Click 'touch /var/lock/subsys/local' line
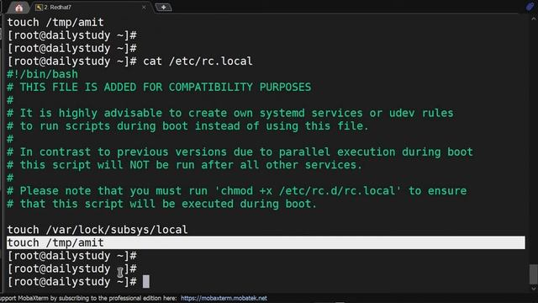 98,230
